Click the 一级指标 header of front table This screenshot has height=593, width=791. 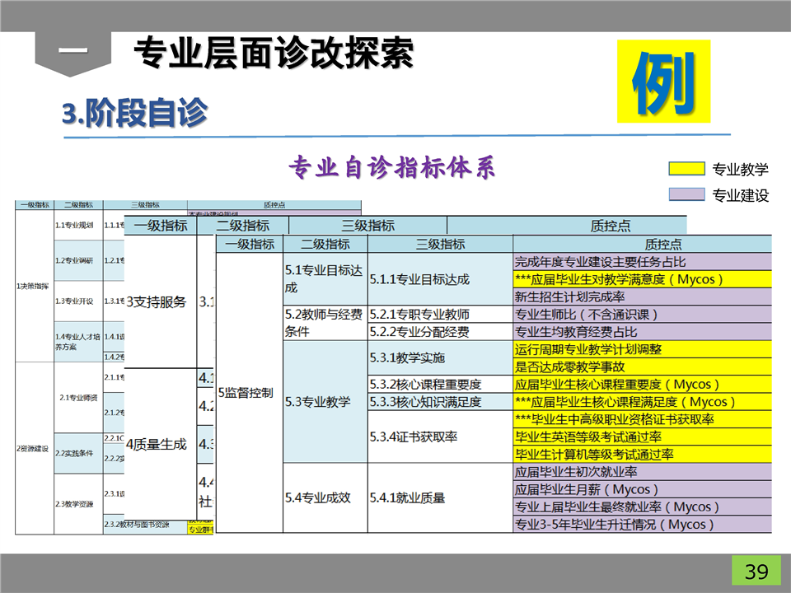[x=250, y=244]
